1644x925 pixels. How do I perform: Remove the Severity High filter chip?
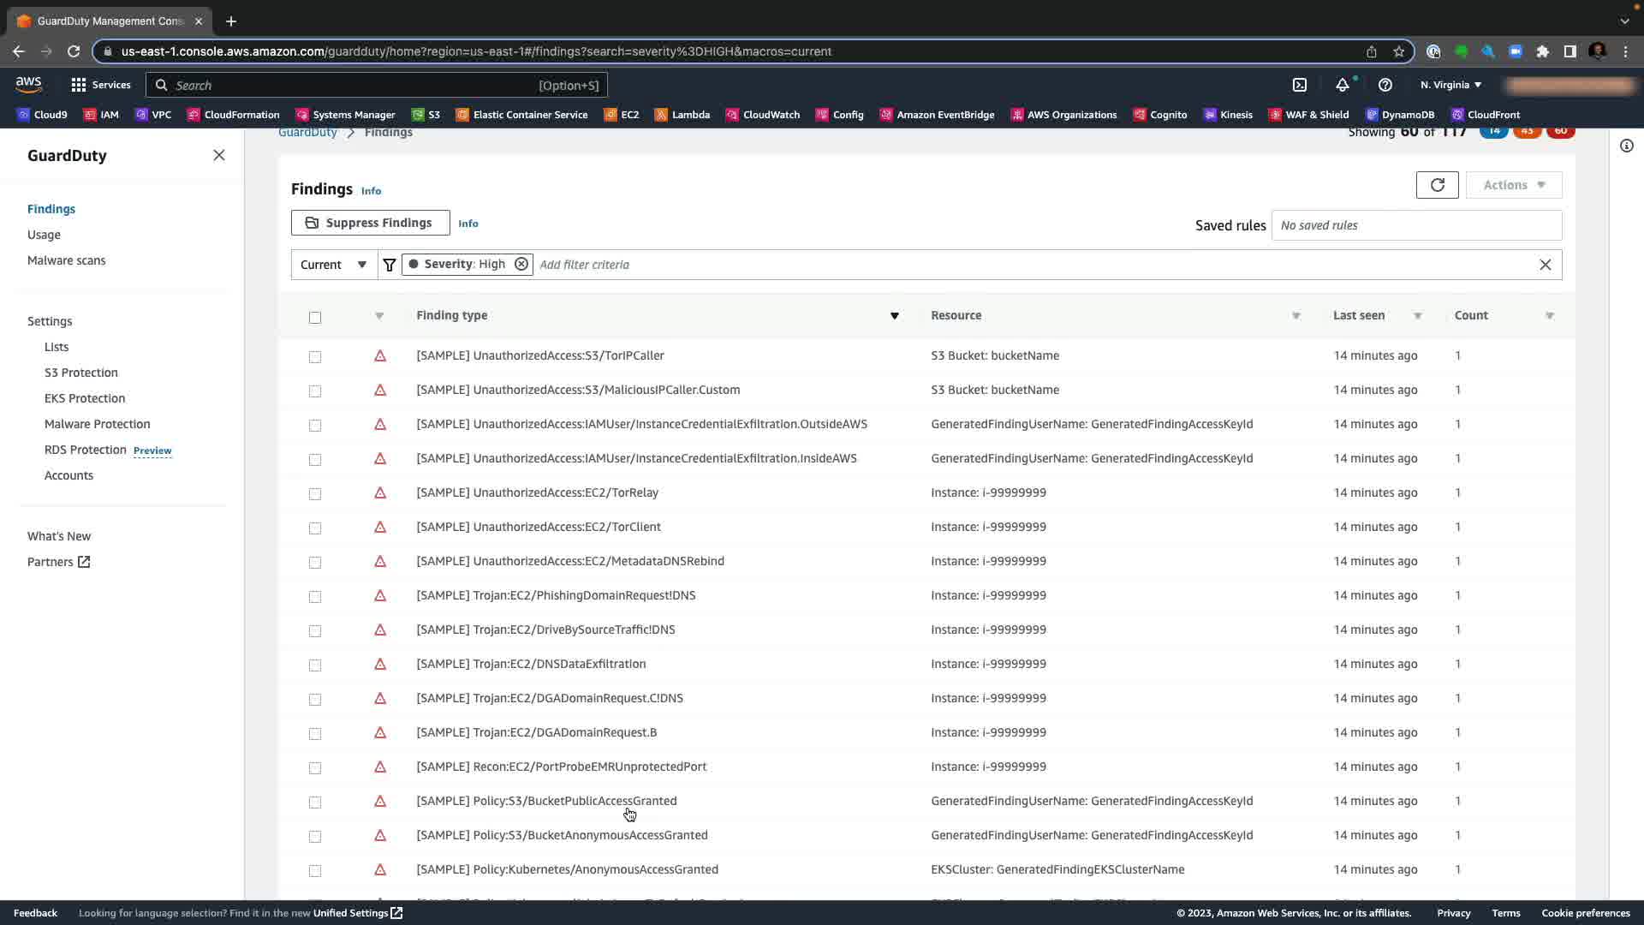521,264
